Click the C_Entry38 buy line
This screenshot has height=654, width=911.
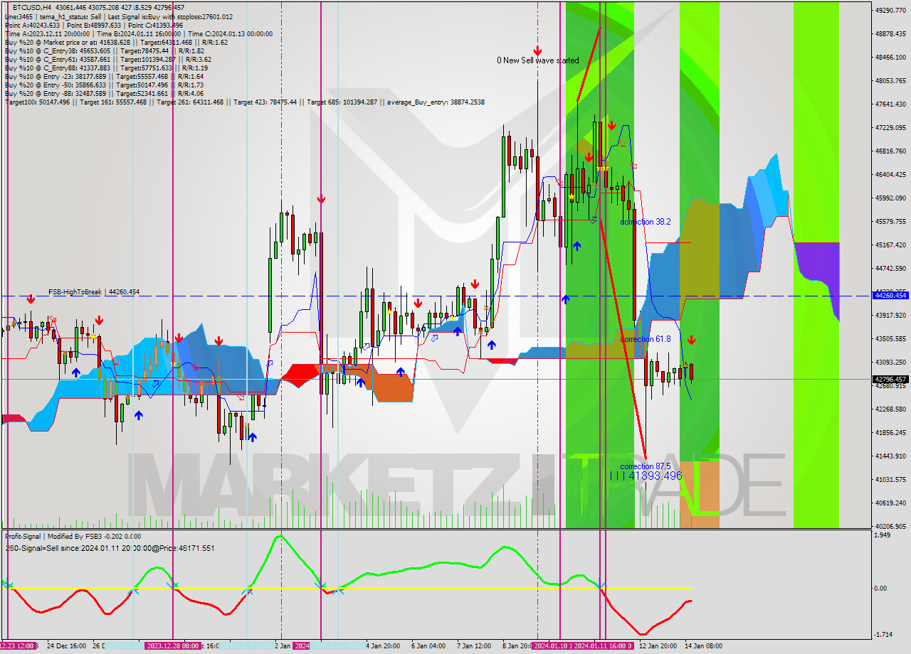tap(104, 50)
